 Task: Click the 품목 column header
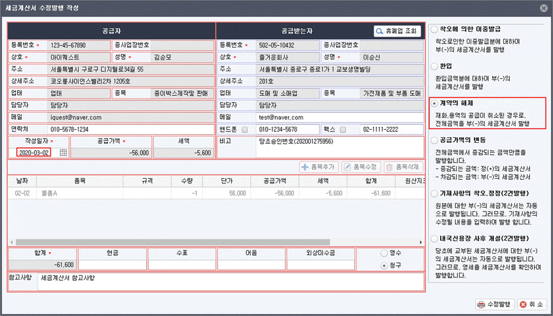pos(80,181)
